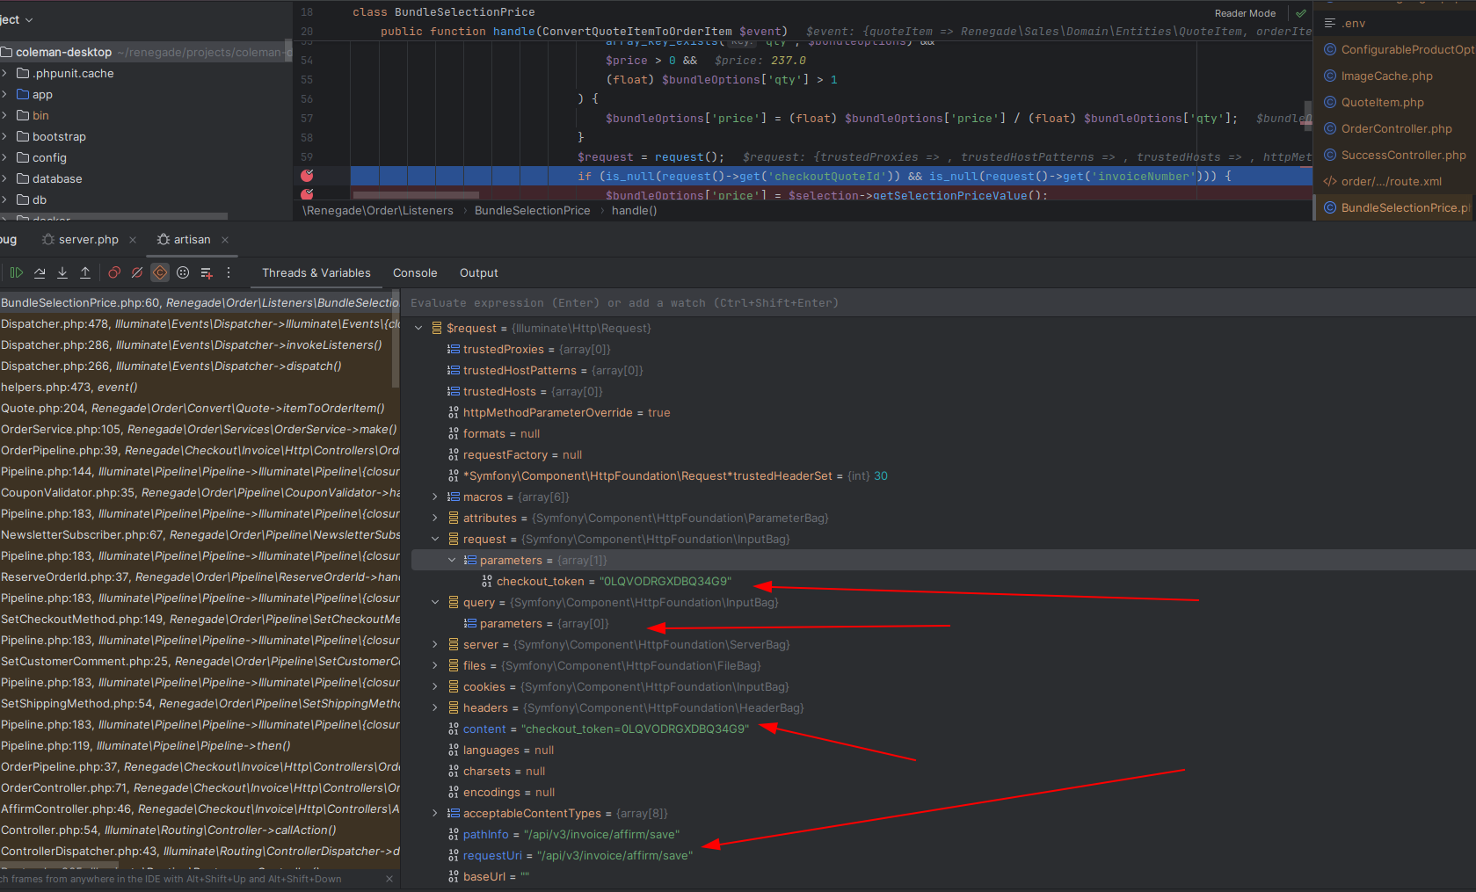Expand the headers HeaderBag node
The image size is (1476, 892).
pyautogui.click(x=435, y=708)
